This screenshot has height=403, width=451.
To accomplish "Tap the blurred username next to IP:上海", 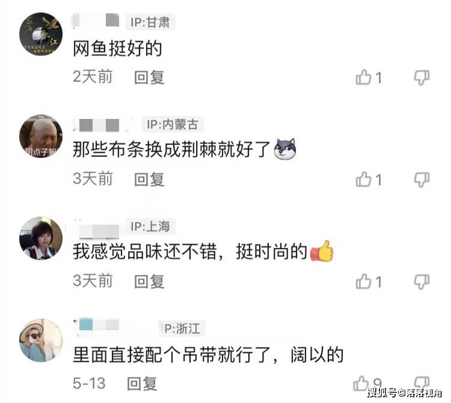I will (96, 229).
